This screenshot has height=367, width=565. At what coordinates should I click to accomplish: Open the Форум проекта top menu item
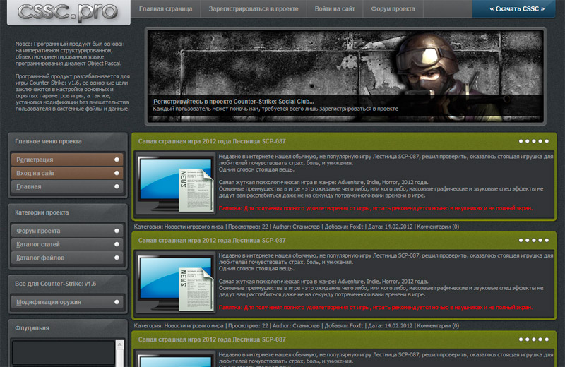[x=393, y=8]
